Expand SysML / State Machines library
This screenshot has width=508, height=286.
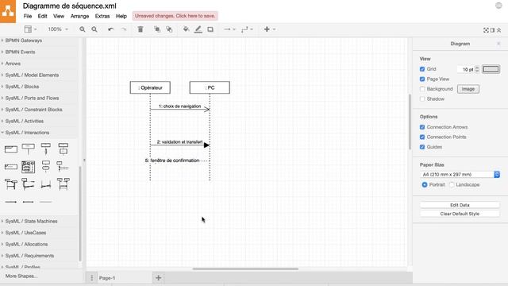[x=39, y=221]
